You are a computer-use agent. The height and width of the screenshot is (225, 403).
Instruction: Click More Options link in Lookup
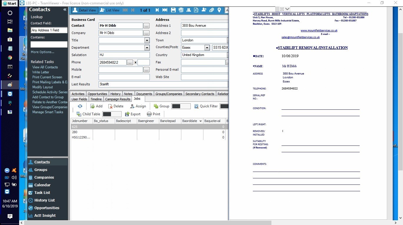43,52
